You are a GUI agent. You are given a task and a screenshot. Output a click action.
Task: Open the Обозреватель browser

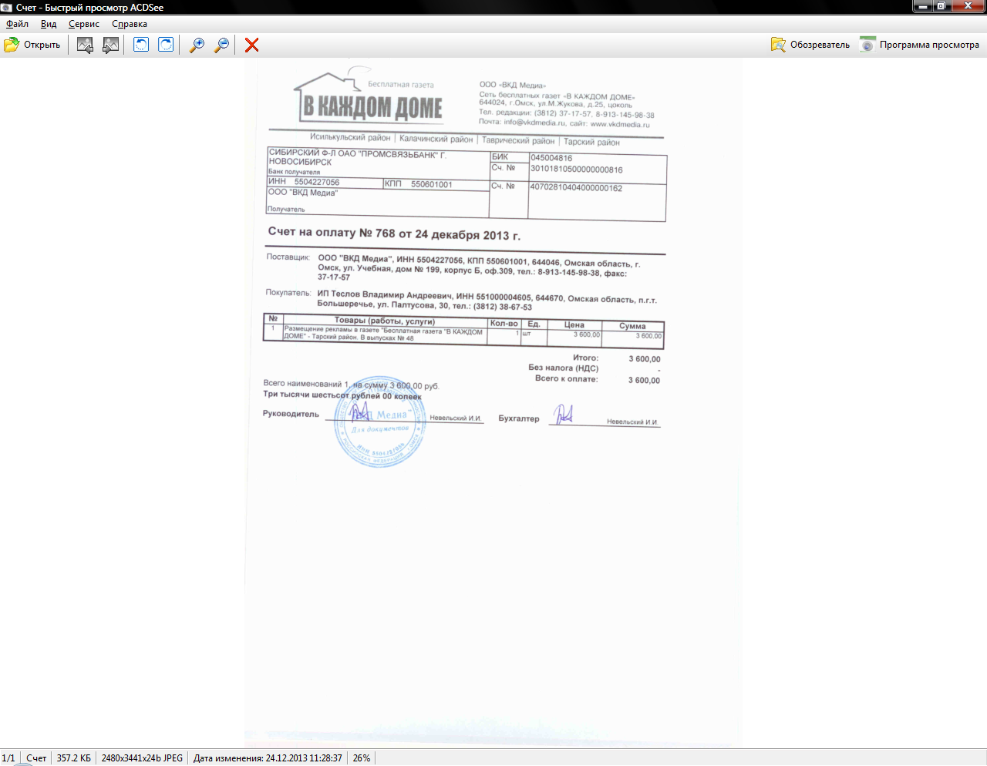click(810, 45)
